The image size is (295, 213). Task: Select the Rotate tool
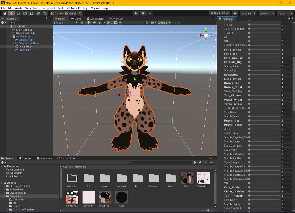click(18, 13)
